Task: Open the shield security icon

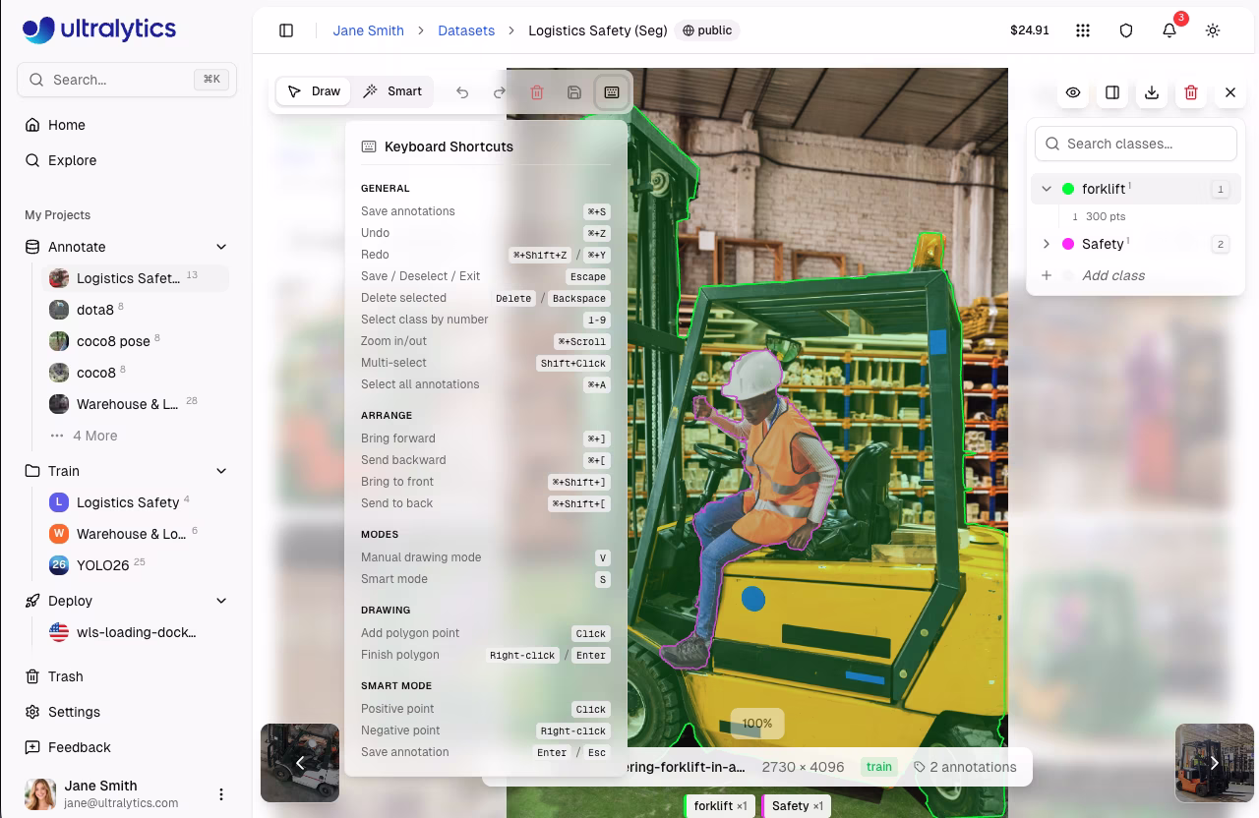Action: (1126, 30)
